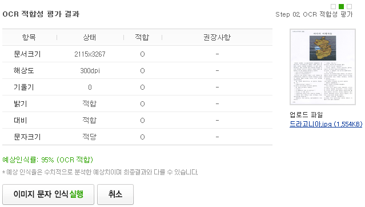Click the 예상인식률 95% result text

pos(48,160)
